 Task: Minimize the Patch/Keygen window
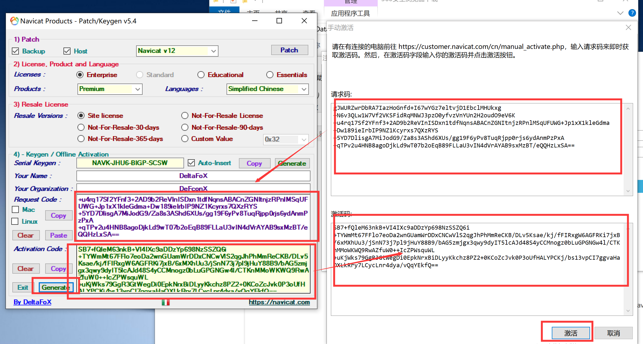point(255,21)
